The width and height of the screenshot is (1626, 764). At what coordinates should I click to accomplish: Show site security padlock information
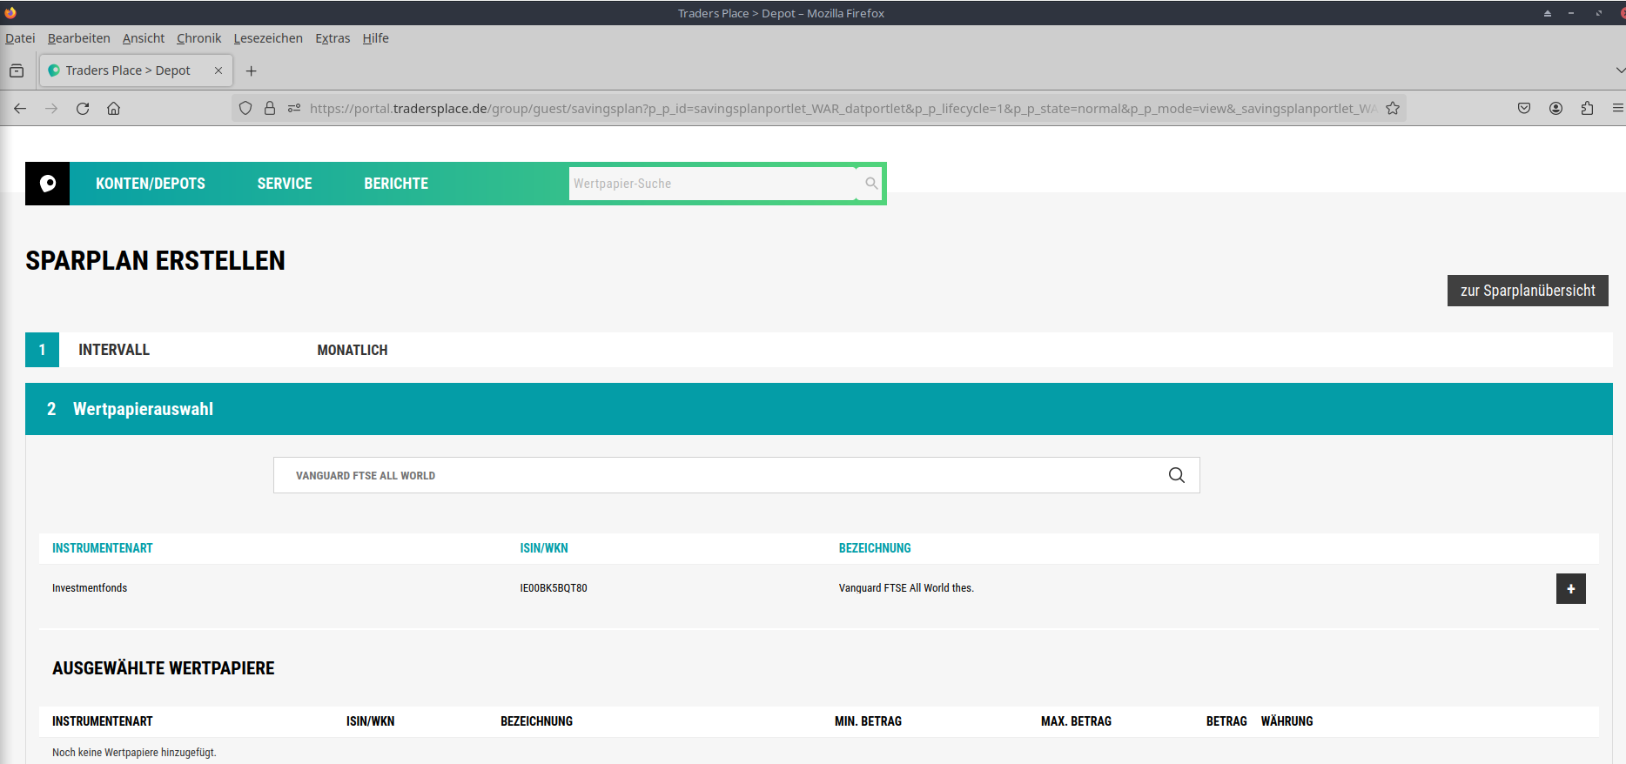coord(270,108)
